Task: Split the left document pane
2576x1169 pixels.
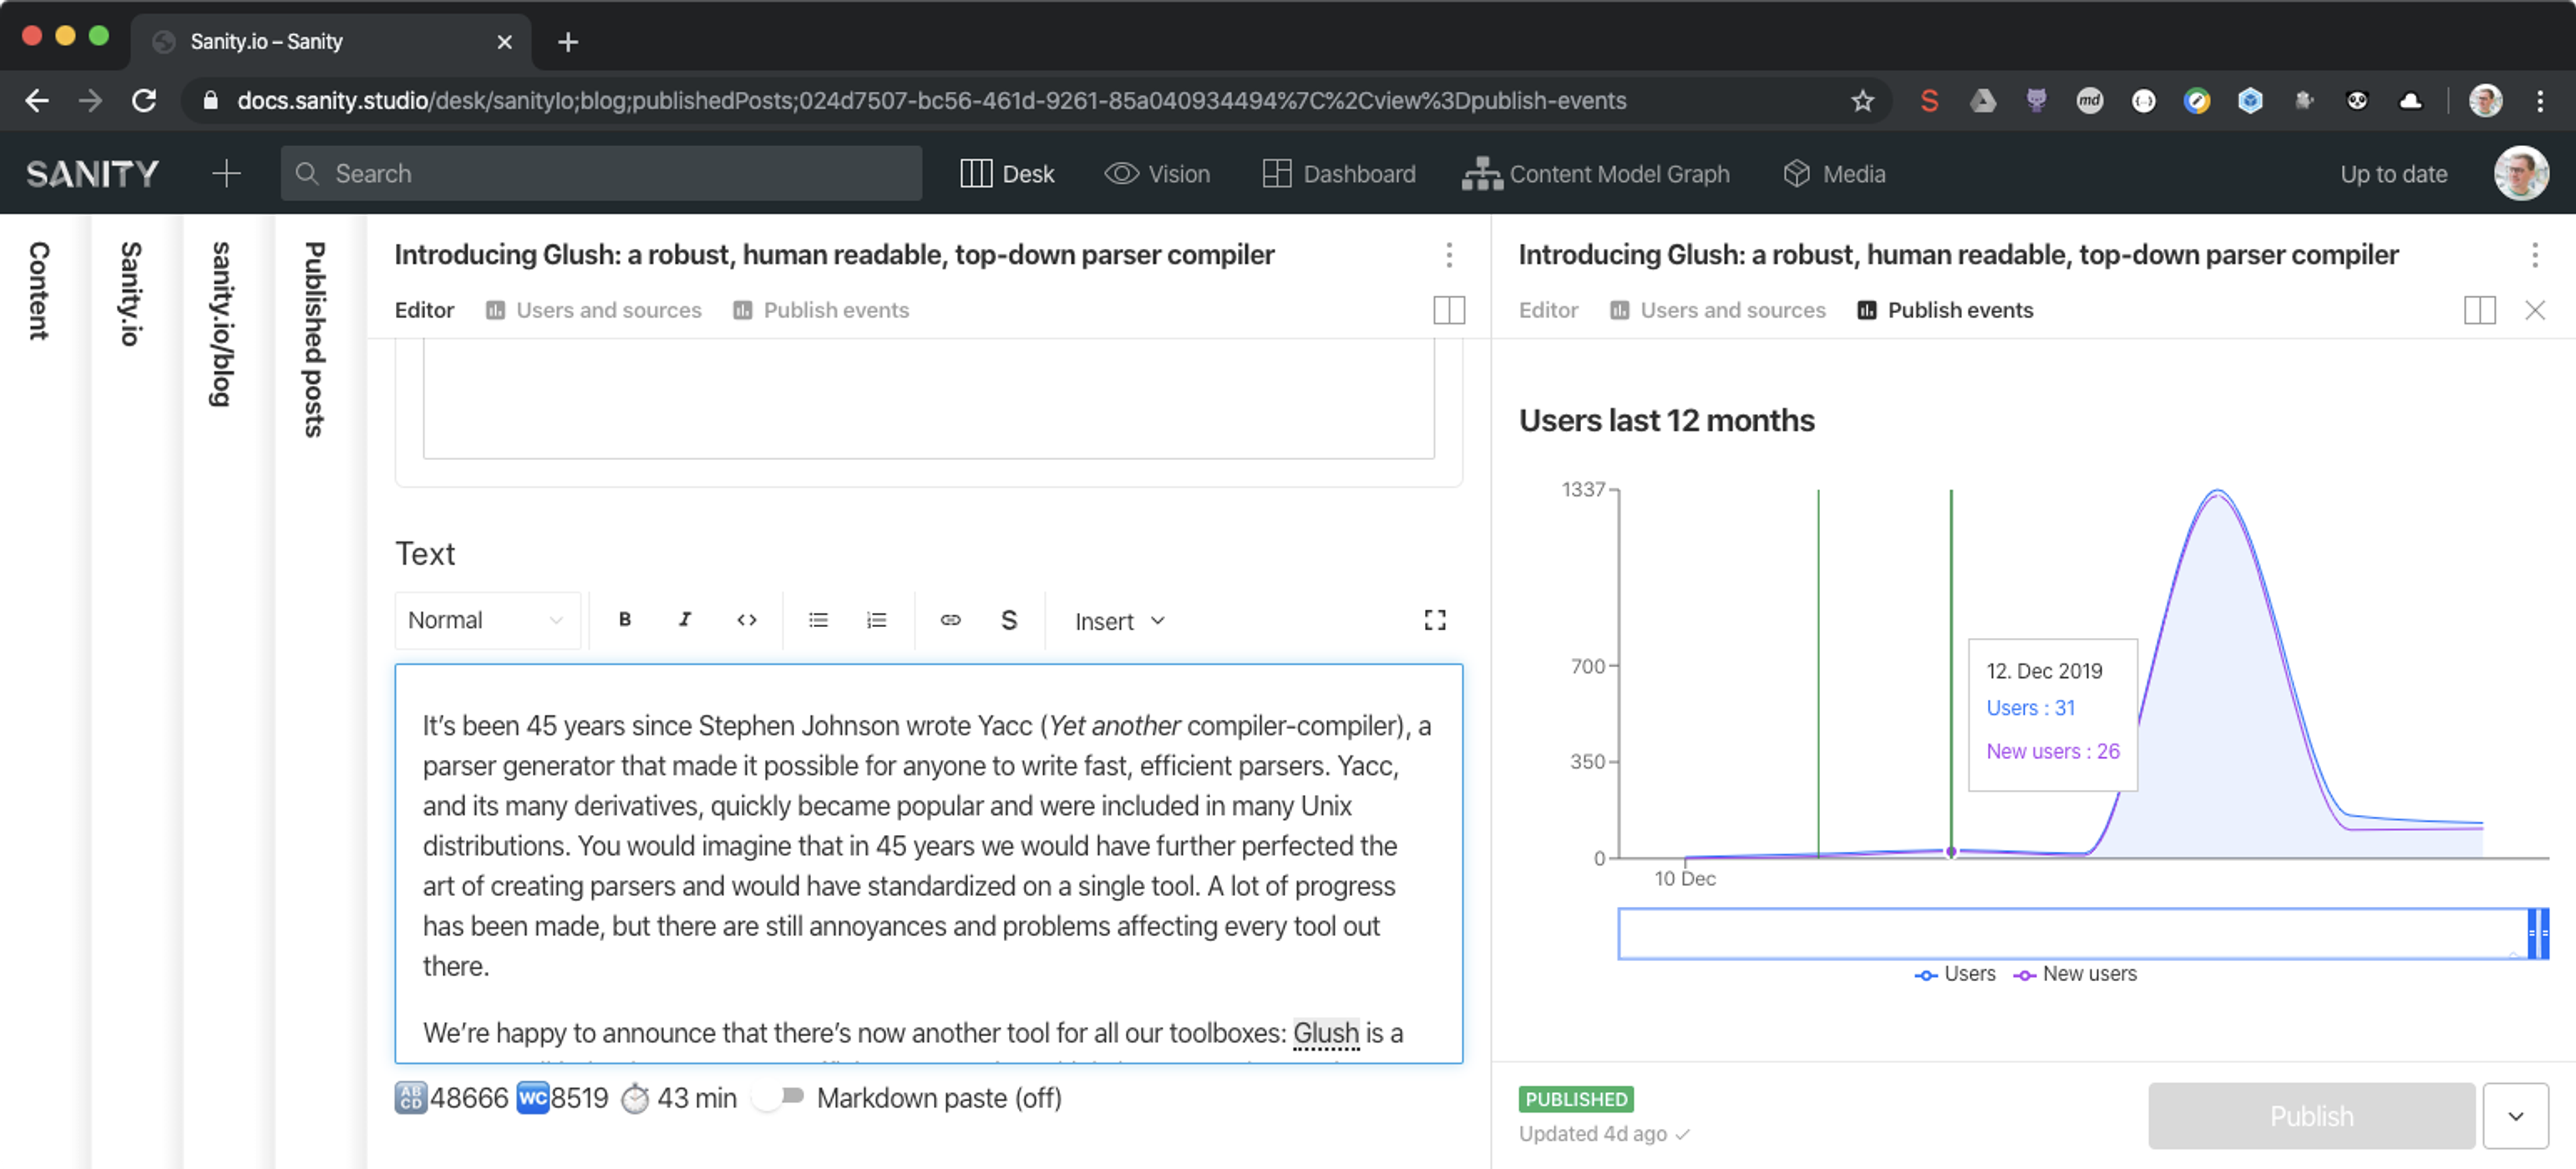Action: [x=1449, y=310]
